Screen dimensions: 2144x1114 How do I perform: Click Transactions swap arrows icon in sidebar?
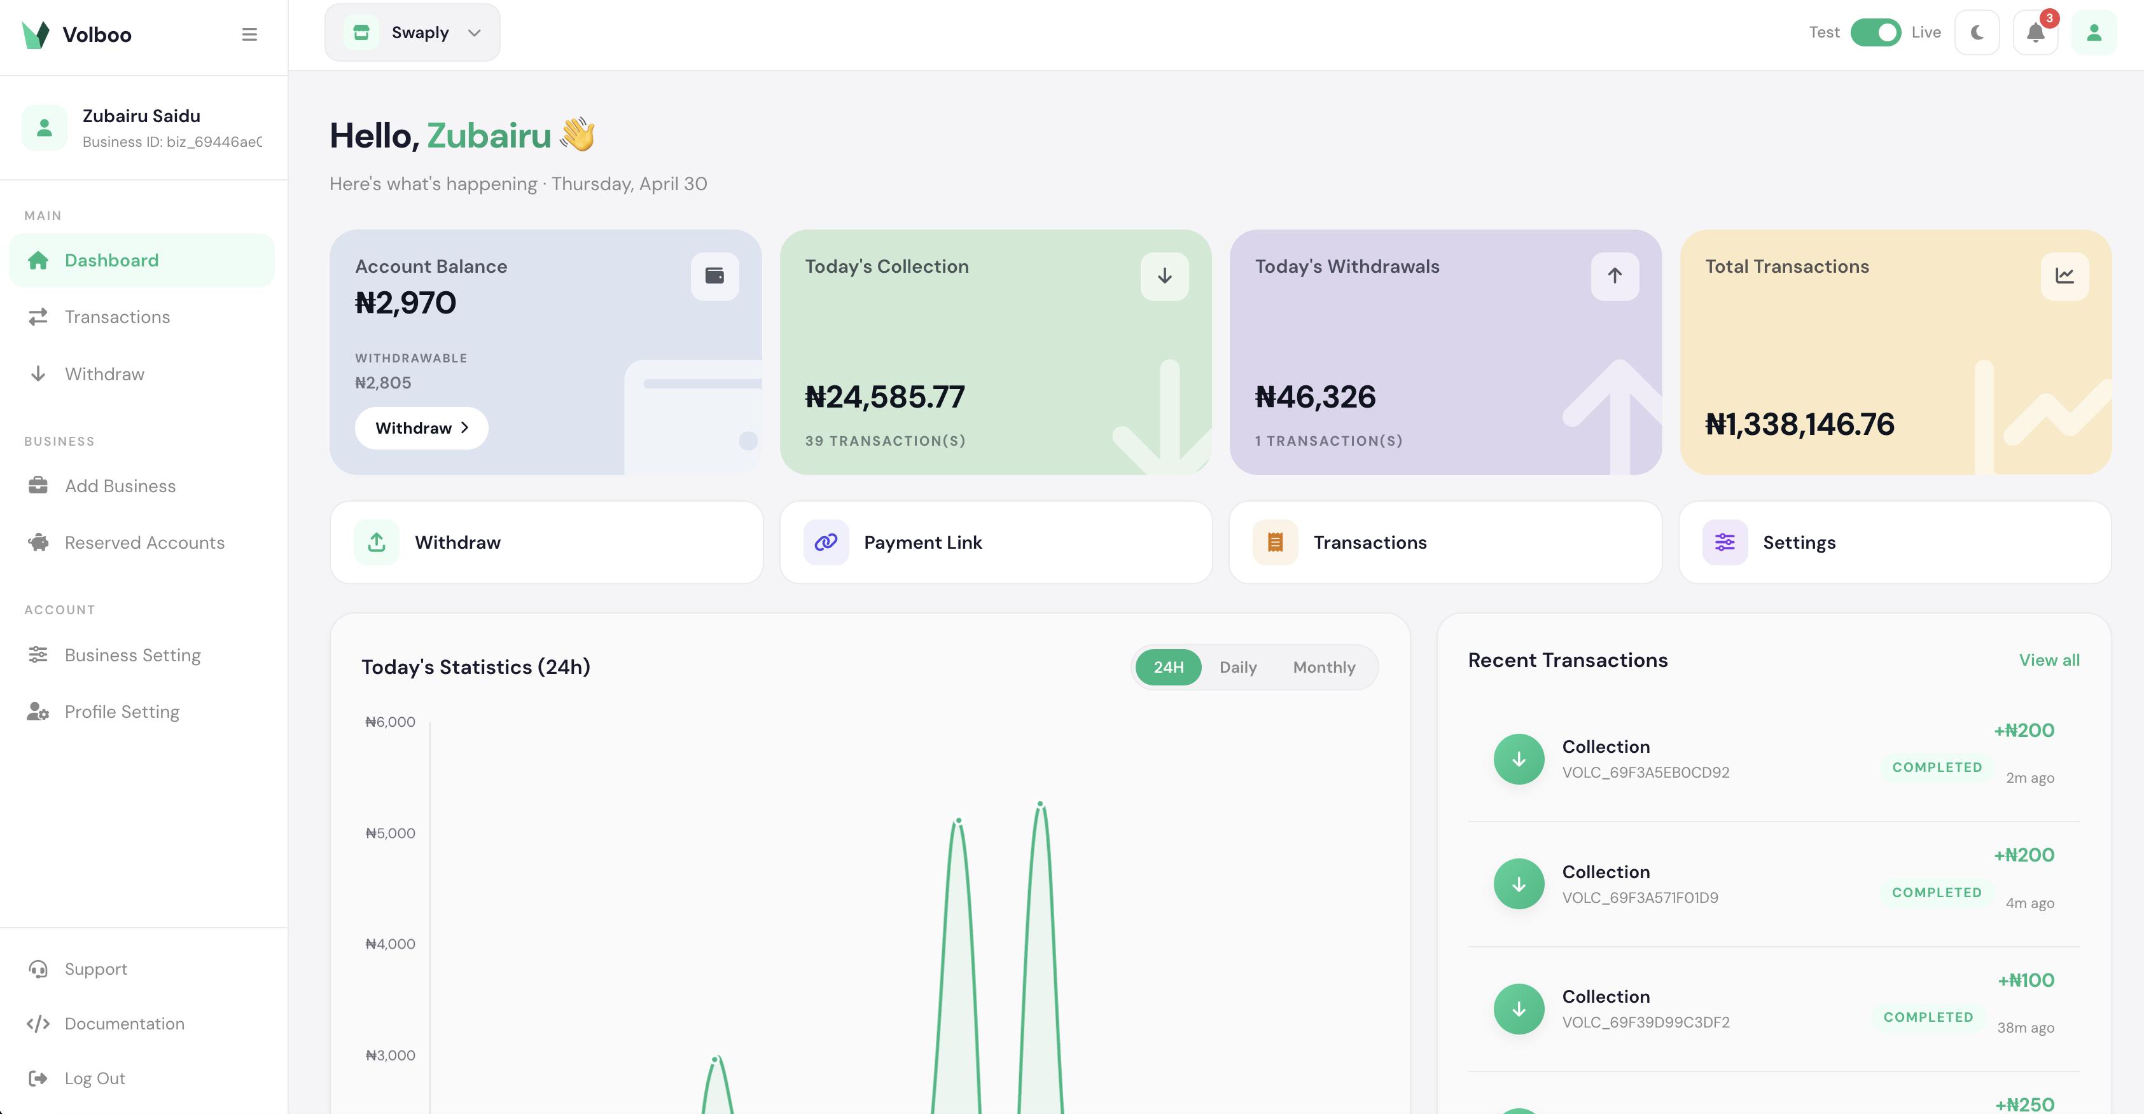38,317
